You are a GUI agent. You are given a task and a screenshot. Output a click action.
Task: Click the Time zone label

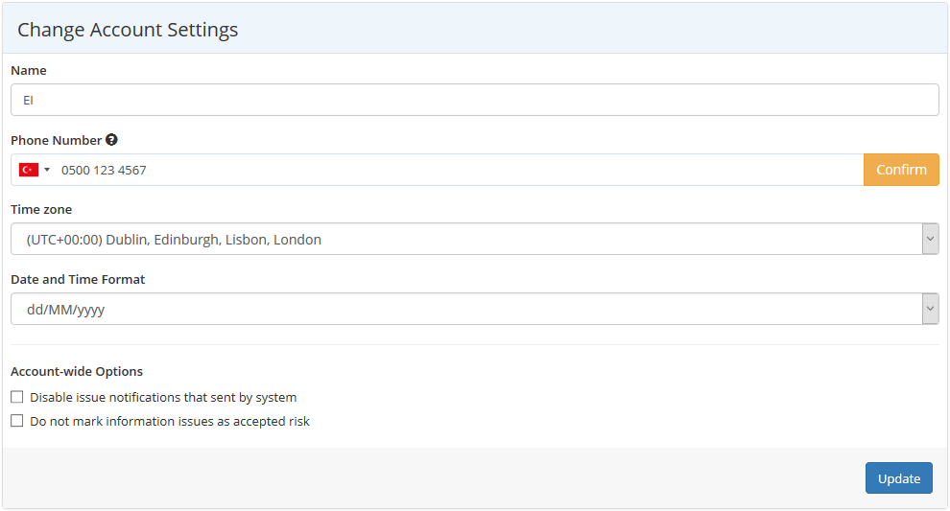[x=41, y=209]
